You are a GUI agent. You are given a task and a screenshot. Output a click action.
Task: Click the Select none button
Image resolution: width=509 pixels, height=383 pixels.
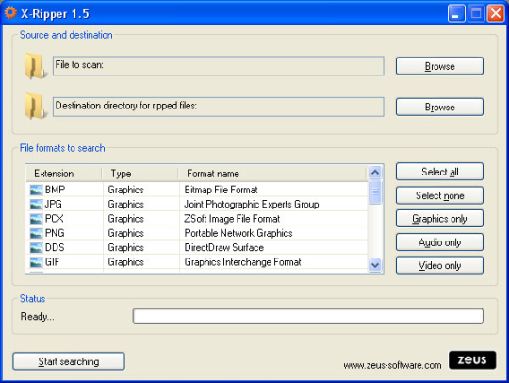(x=439, y=195)
